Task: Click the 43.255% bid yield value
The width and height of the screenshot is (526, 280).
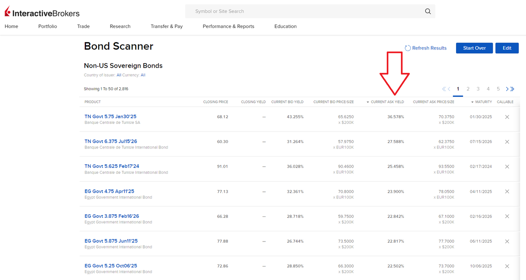Action: [x=295, y=117]
